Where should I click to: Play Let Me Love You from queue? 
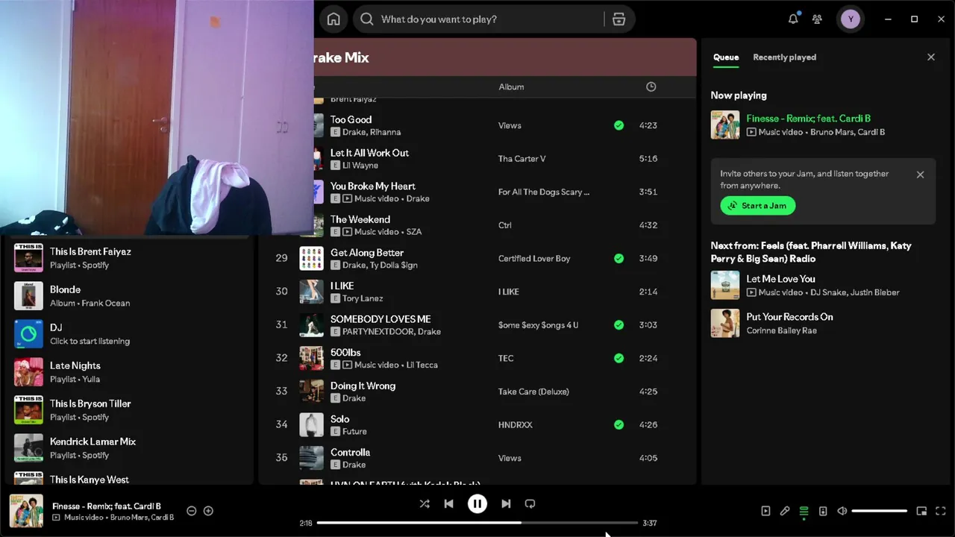[x=823, y=285]
